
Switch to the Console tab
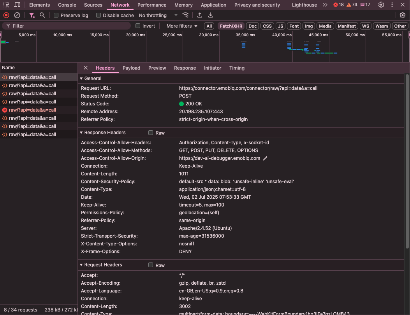click(67, 5)
